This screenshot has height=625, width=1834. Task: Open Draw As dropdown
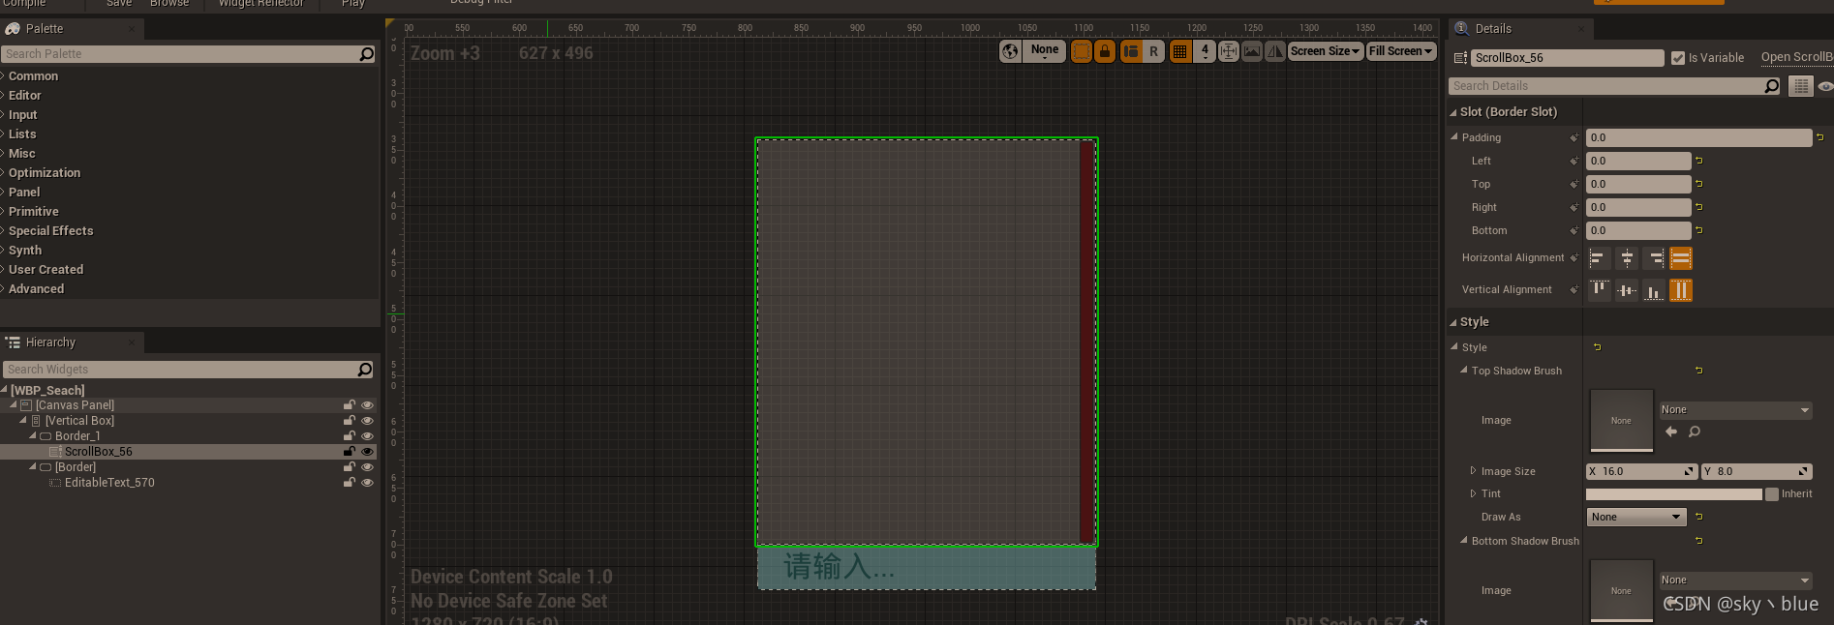point(1636,518)
